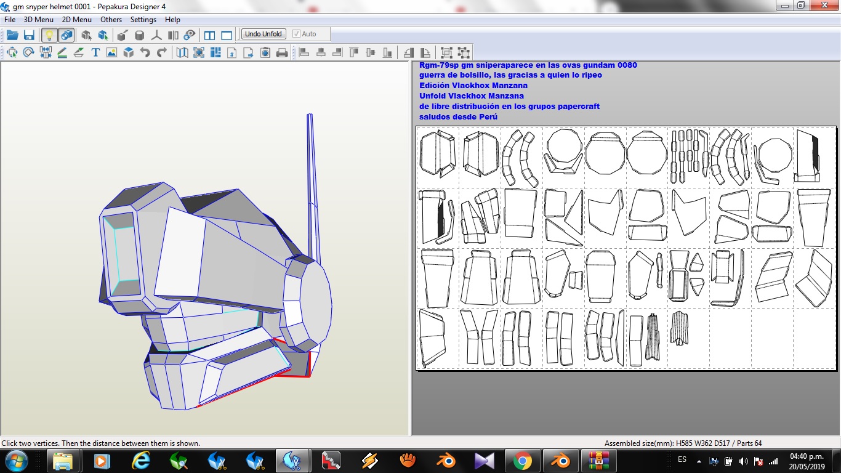The image size is (841, 473).
Task: Rotate selected parts counterclockwise icon
Action: coord(408,52)
